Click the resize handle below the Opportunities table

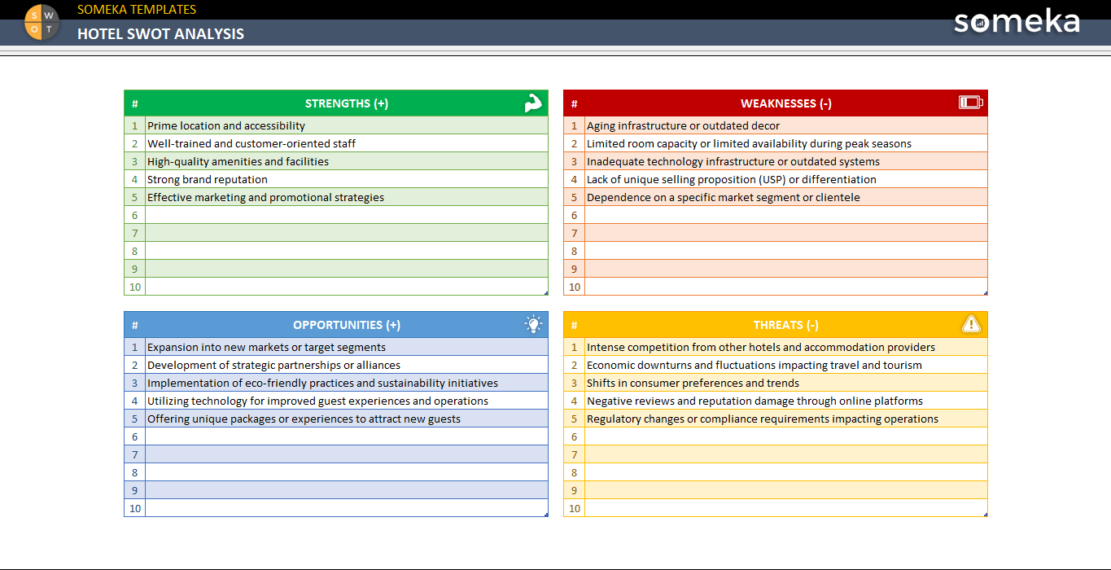[546, 515]
